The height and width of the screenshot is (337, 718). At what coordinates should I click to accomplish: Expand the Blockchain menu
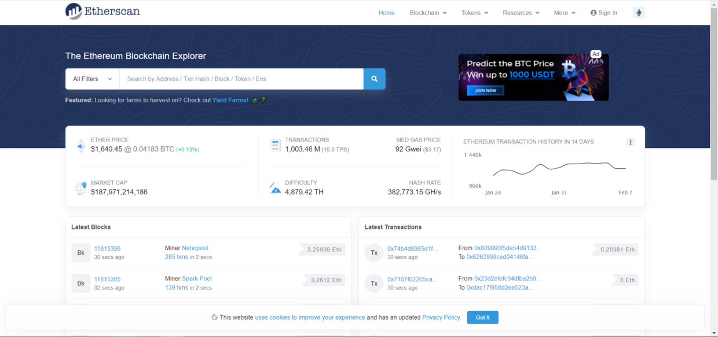pyautogui.click(x=428, y=13)
